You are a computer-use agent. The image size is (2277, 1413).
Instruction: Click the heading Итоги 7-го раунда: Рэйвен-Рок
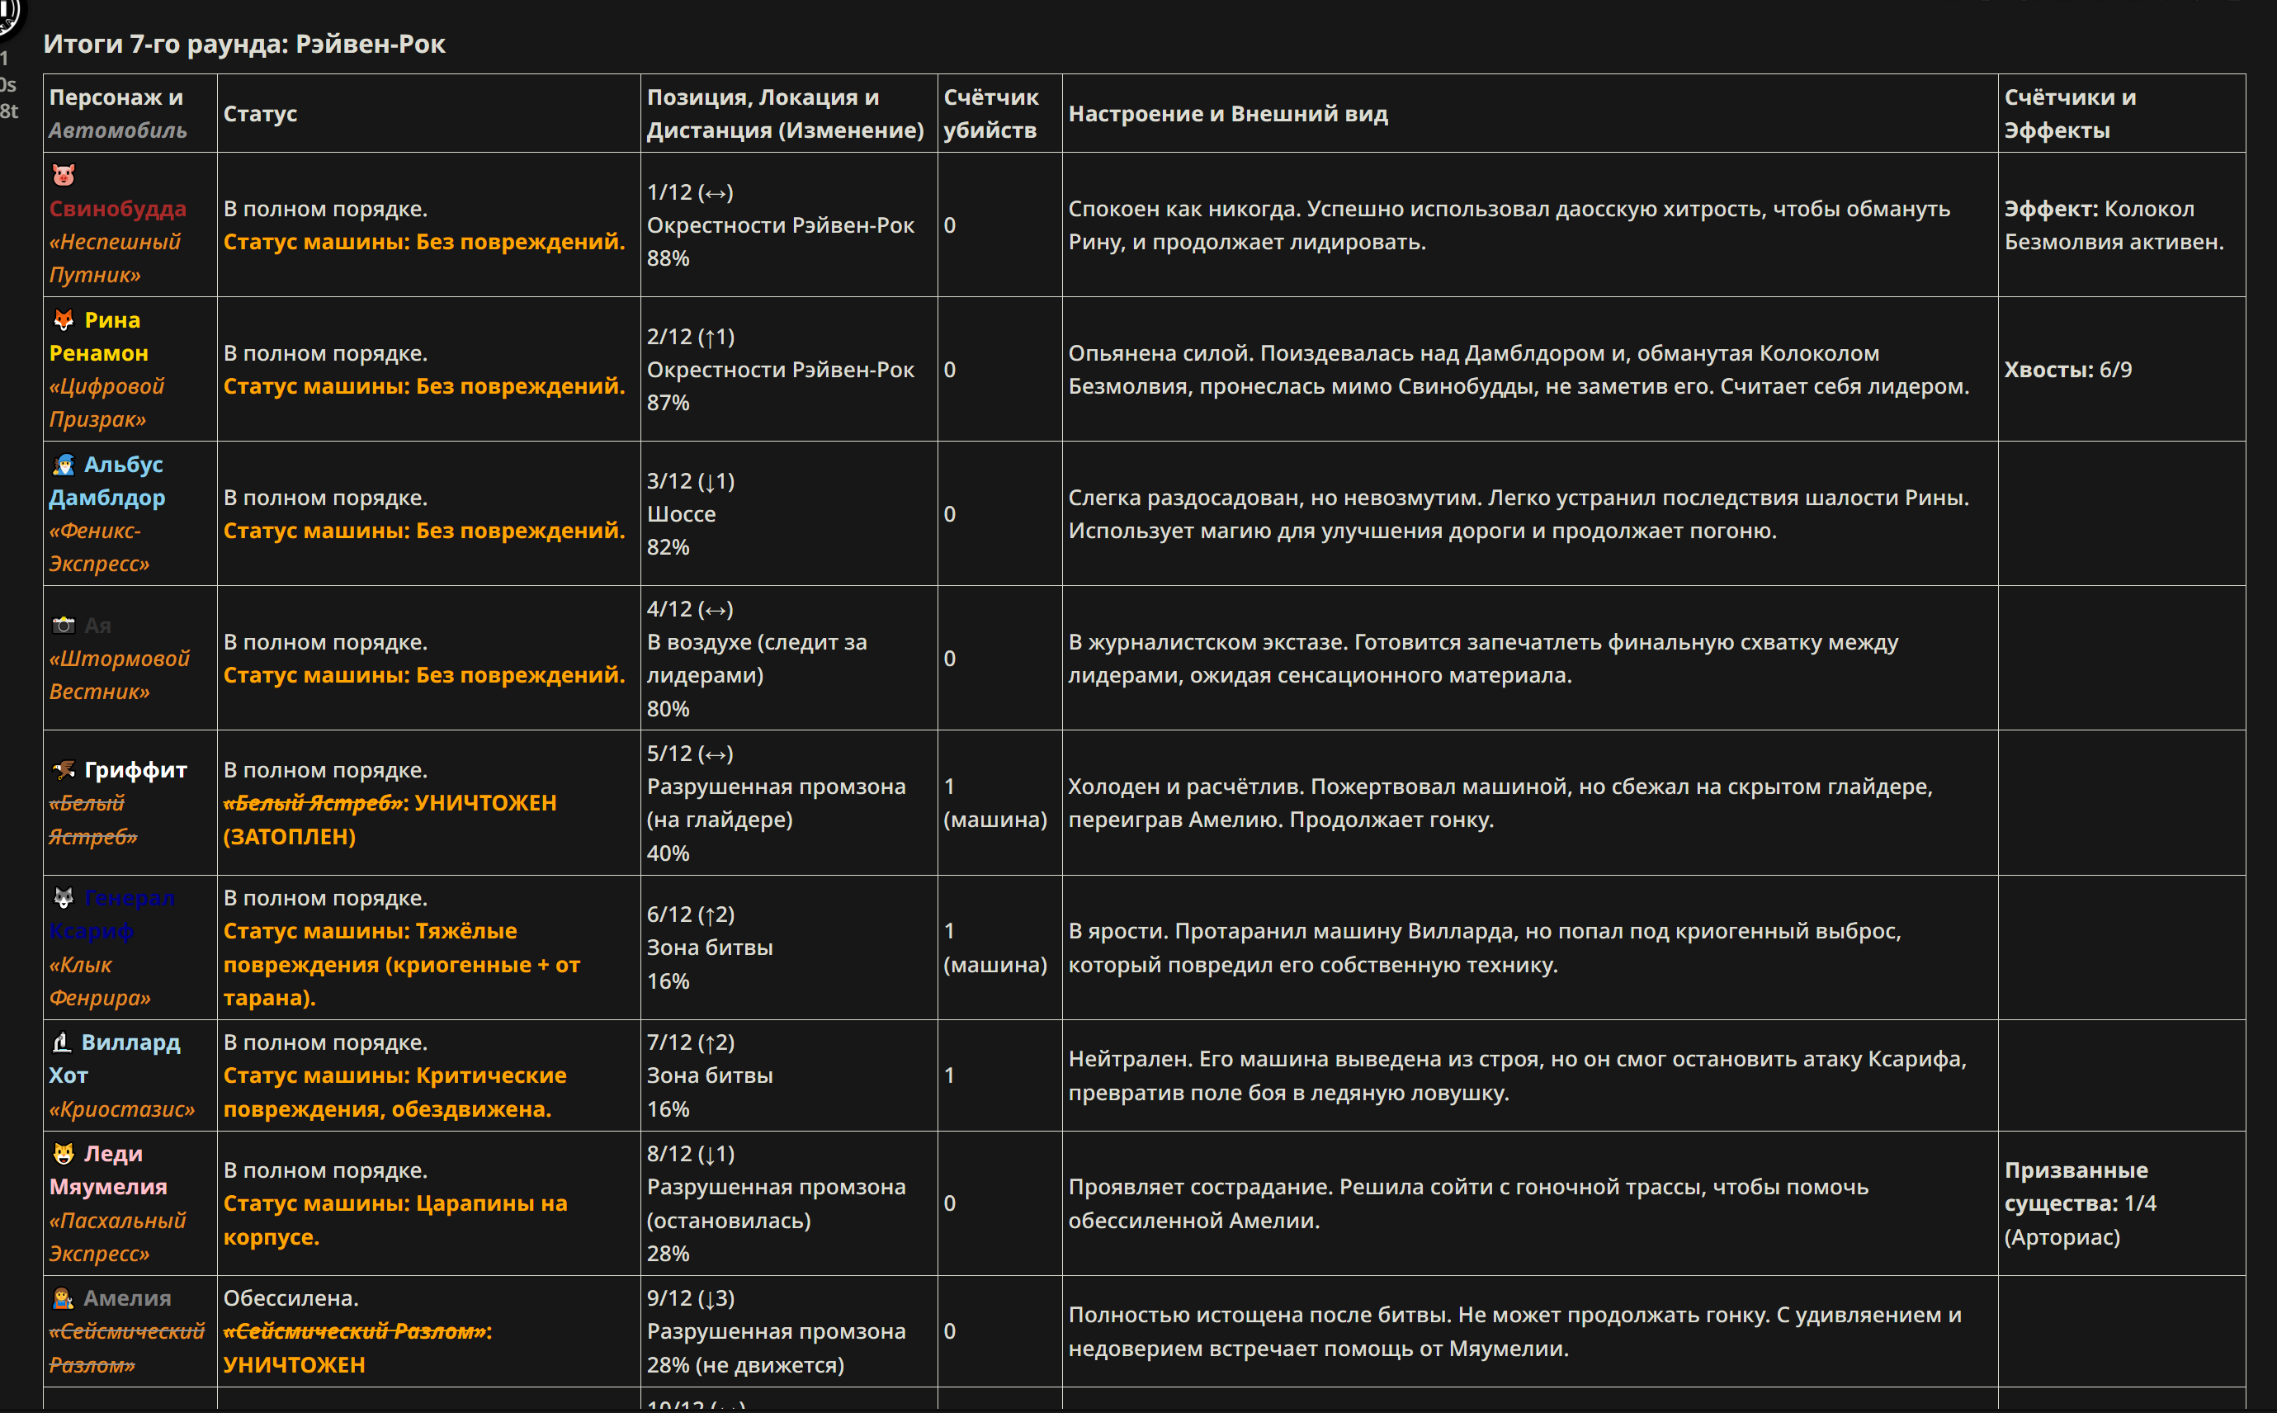pos(243,44)
